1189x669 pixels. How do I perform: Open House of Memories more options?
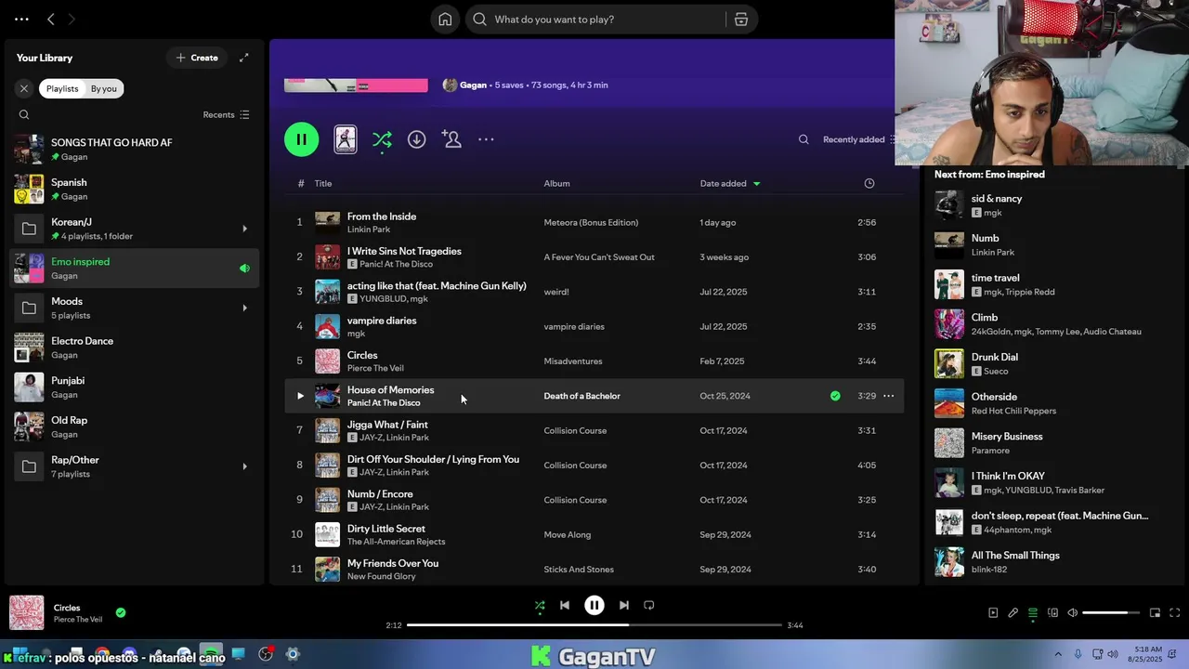(889, 396)
